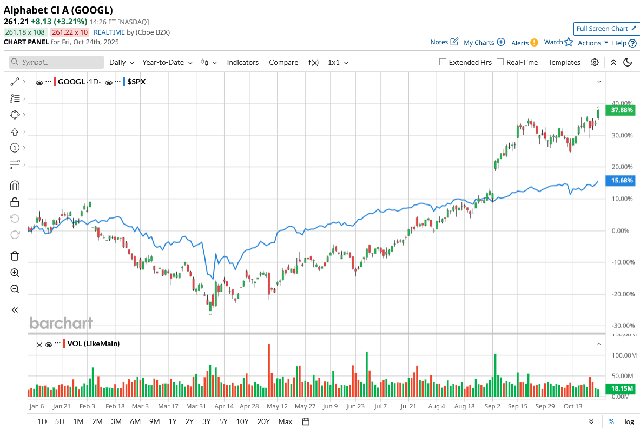Remove the VOL indicator pane
The height and width of the screenshot is (429, 640).
39,345
